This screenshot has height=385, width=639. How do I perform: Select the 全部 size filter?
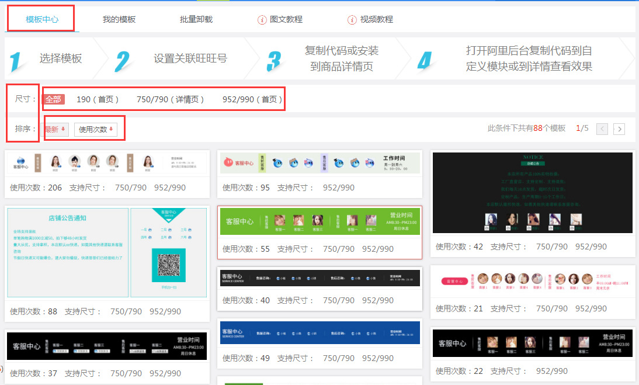(x=53, y=99)
